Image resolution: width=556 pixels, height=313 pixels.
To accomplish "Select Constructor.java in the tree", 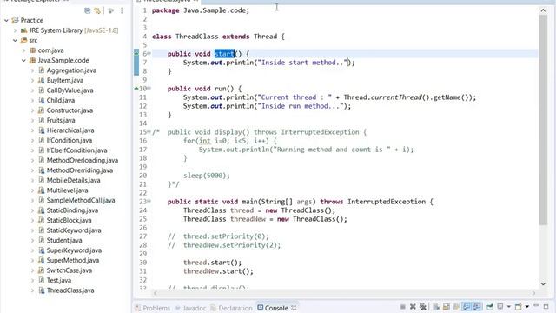I will 69,110.
